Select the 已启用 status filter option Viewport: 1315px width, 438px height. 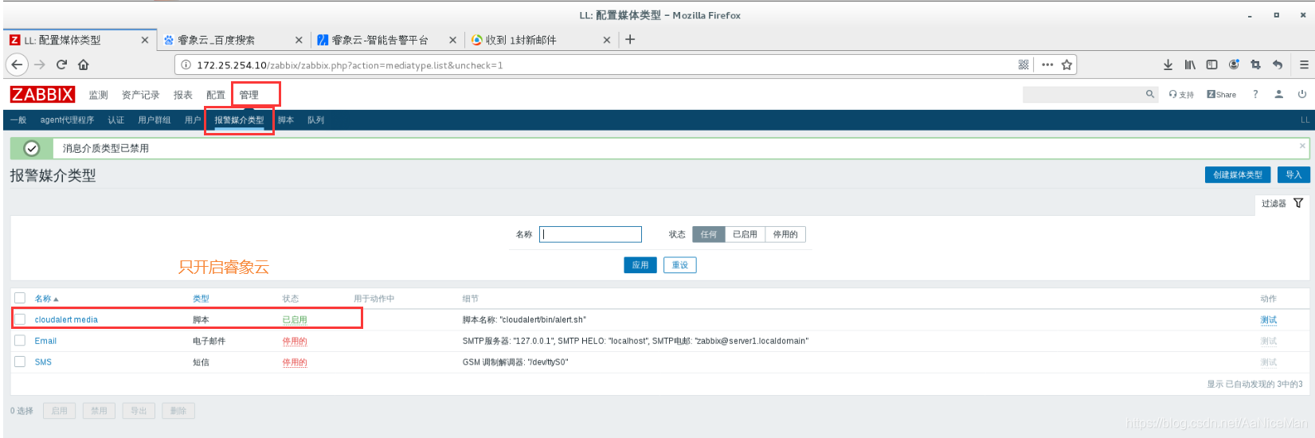pos(745,234)
